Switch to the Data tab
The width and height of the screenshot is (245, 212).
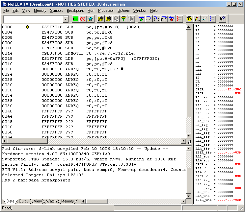click(10, 201)
